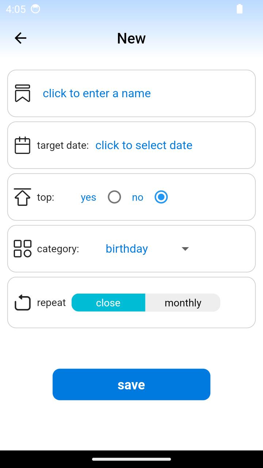Click the repeat loop icon
This screenshot has height=468, width=263.
tap(23, 302)
